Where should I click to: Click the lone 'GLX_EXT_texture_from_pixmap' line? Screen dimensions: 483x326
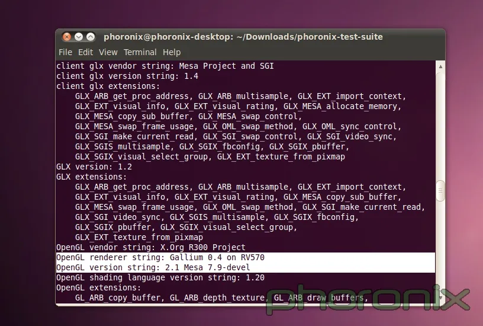point(139,238)
